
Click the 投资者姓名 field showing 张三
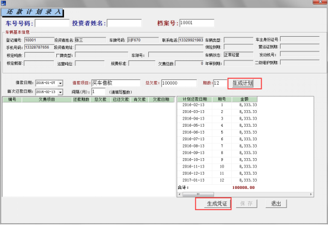[90, 40]
